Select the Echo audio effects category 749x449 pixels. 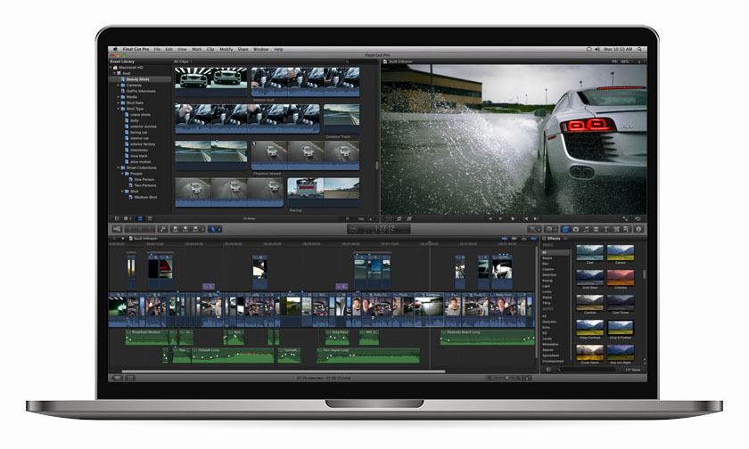[547, 327]
